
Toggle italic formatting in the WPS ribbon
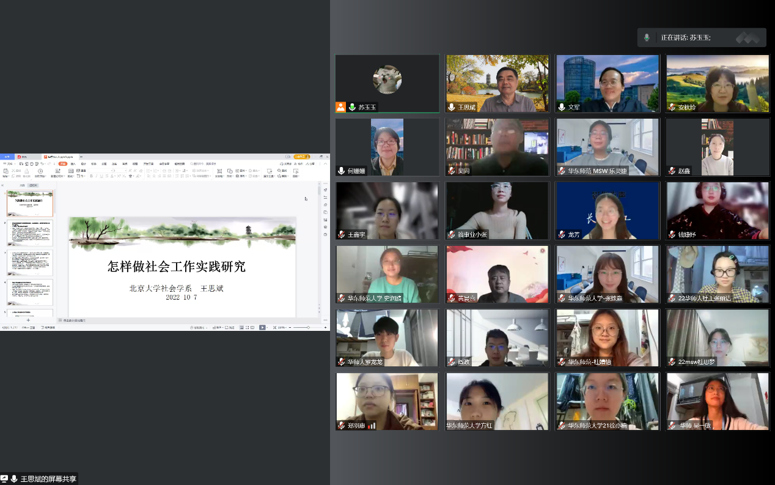[x=97, y=176]
